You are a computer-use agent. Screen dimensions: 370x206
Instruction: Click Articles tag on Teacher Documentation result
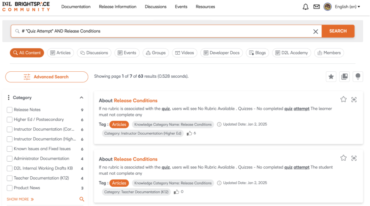point(119,183)
